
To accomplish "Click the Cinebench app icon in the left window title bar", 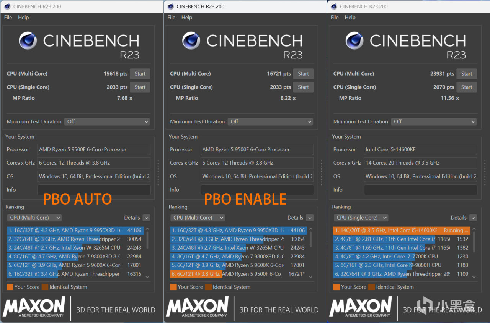I will (x=7, y=6).
